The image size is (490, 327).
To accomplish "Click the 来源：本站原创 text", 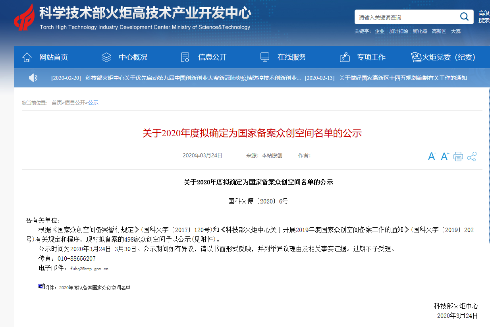I will coord(264,155).
